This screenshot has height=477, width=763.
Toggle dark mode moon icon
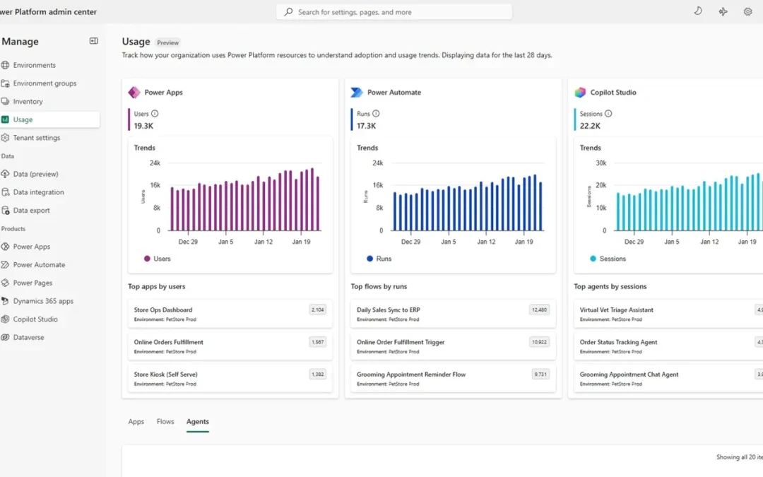(x=698, y=11)
